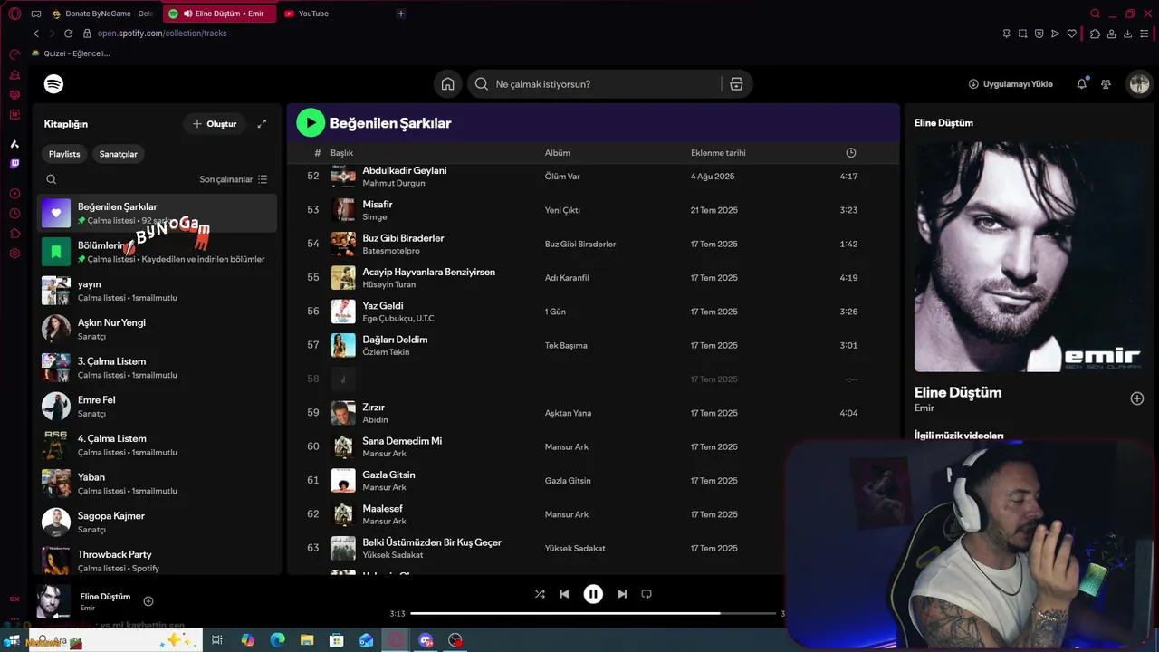Select the track Abdulkadir Geylani
Viewport: 1159px width, 652px height.
coord(405,170)
